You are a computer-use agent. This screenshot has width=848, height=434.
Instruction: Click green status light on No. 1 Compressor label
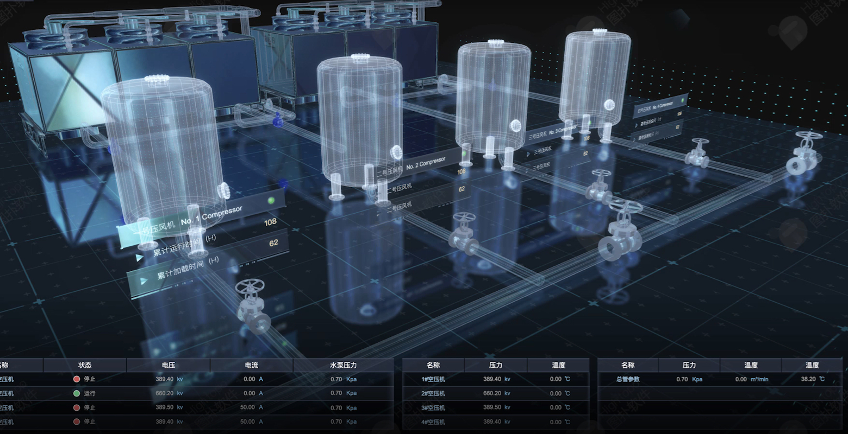click(x=272, y=201)
